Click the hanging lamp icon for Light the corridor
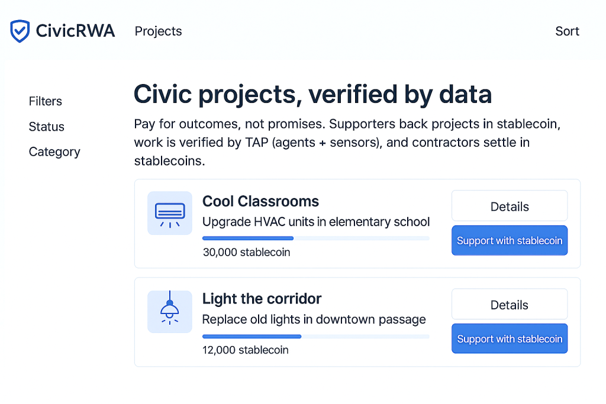Image resolution: width=606 pixels, height=404 pixels. (x=170, y=311)
